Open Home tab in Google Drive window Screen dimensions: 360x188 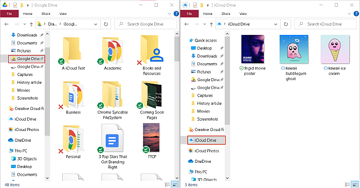tap(28, 14)
